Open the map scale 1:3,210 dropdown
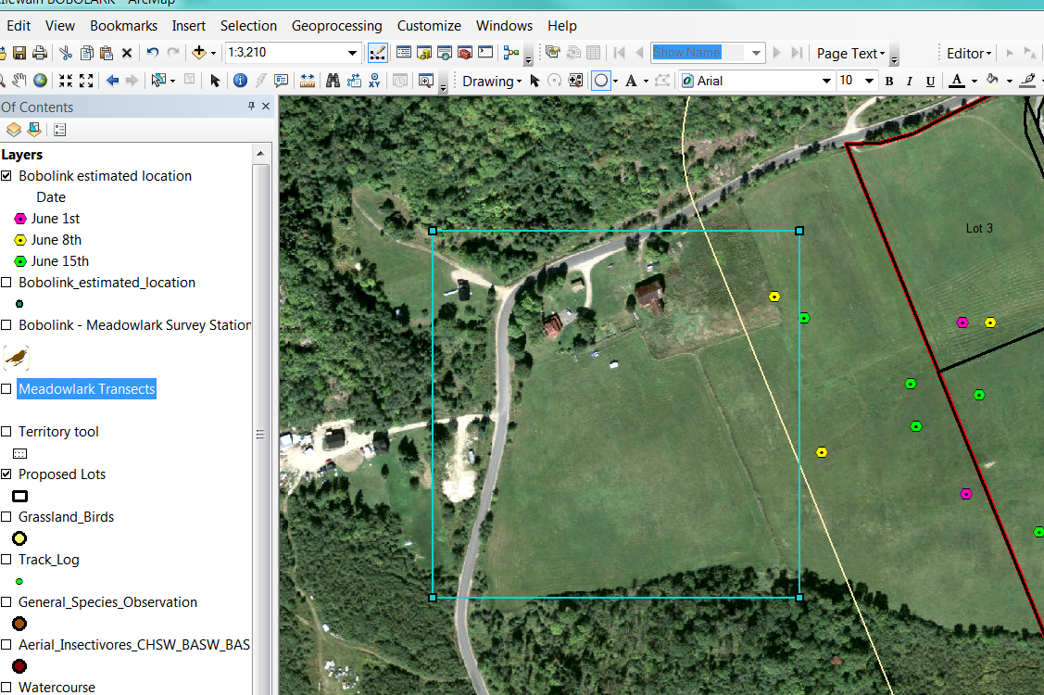 tap(352, 53)
